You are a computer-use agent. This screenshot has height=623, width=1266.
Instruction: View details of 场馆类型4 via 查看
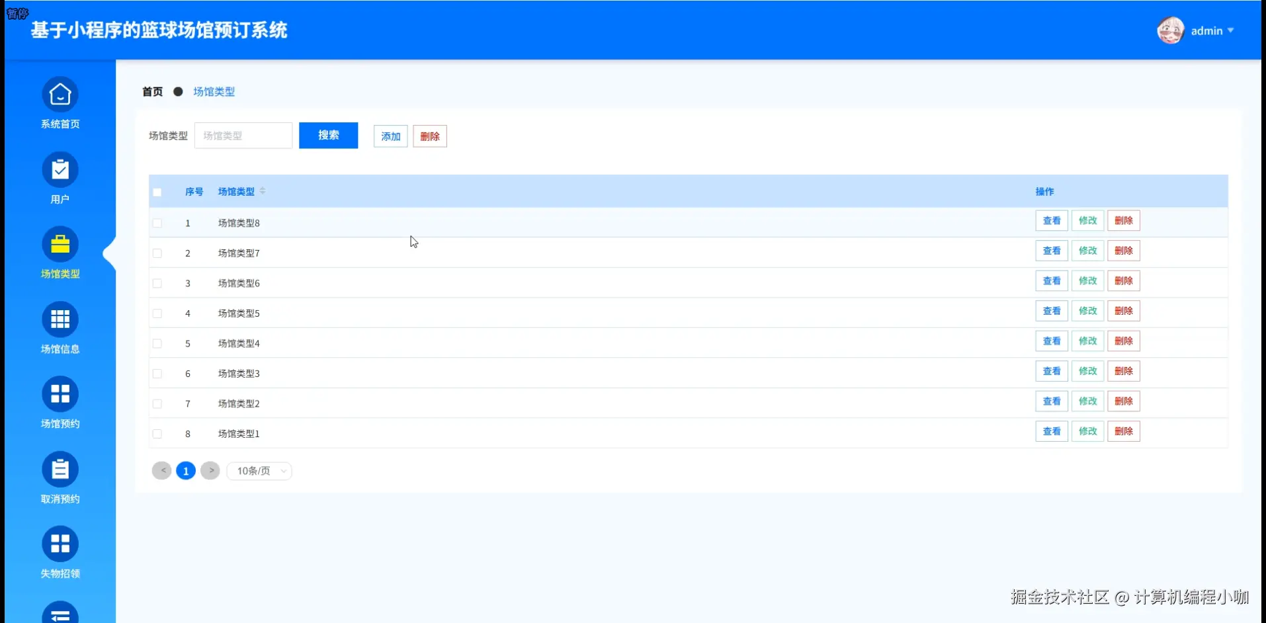(1052, 341)
